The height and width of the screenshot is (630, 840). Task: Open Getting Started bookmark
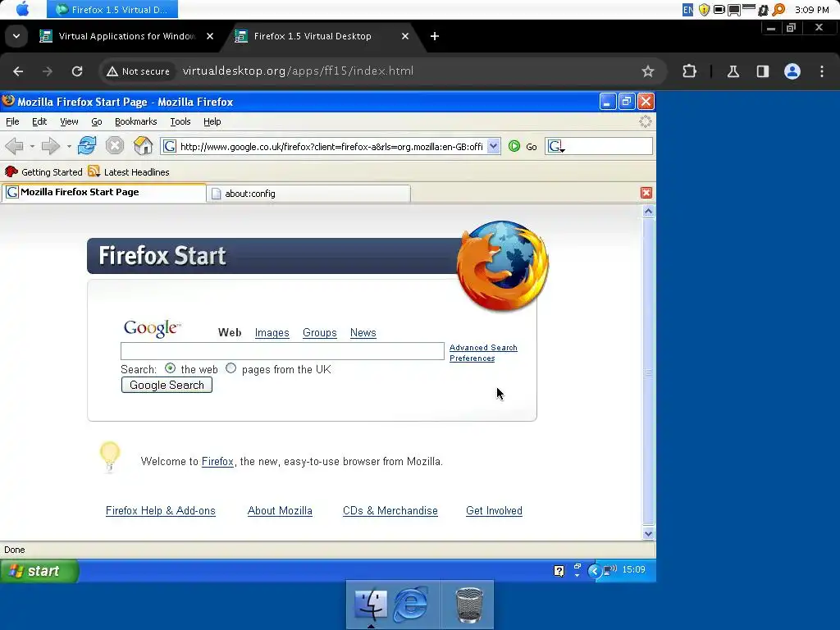pos(43,172)
